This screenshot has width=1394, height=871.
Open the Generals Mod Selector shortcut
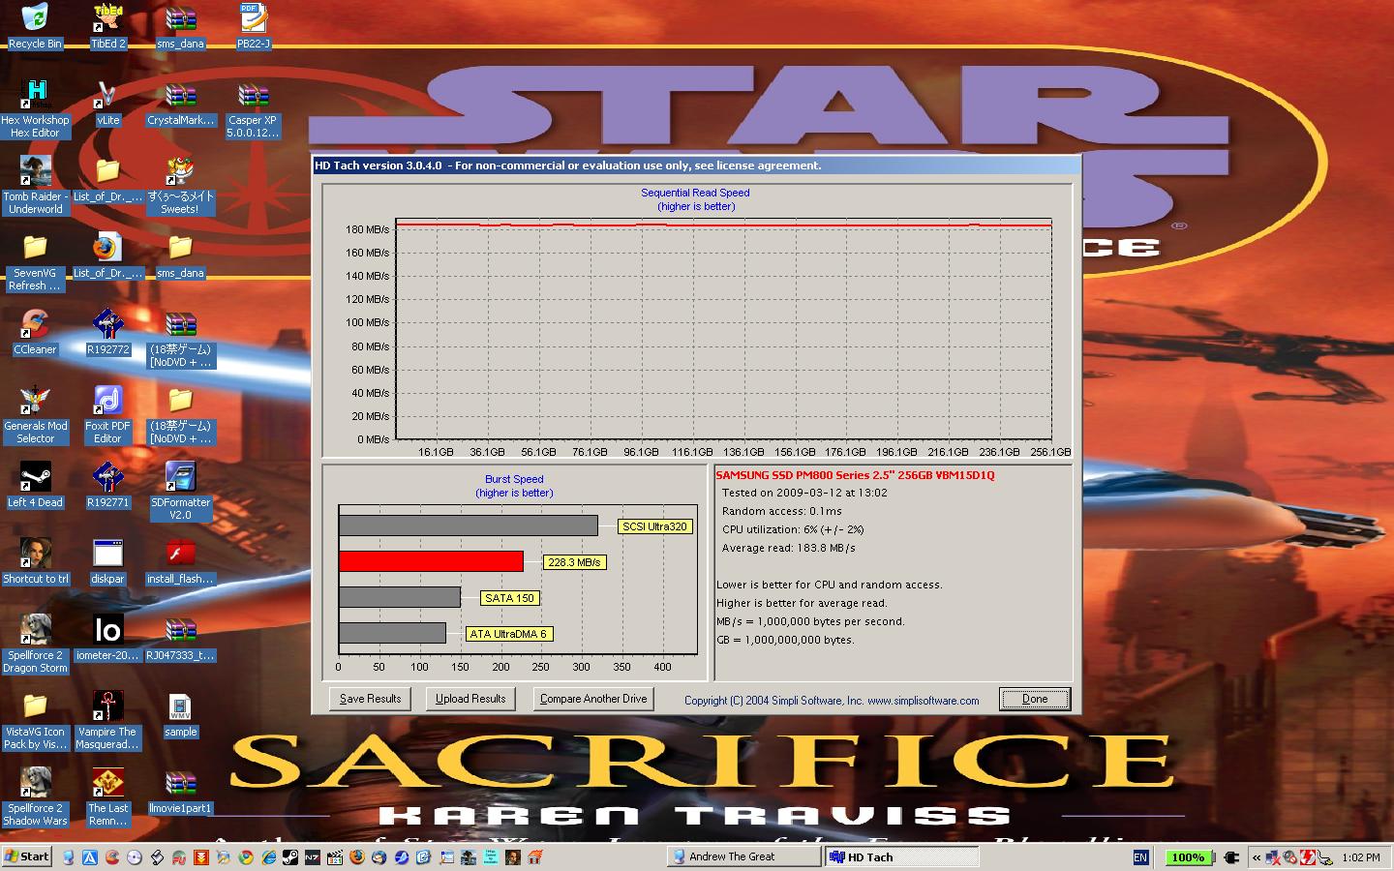(x=35, y=414)
